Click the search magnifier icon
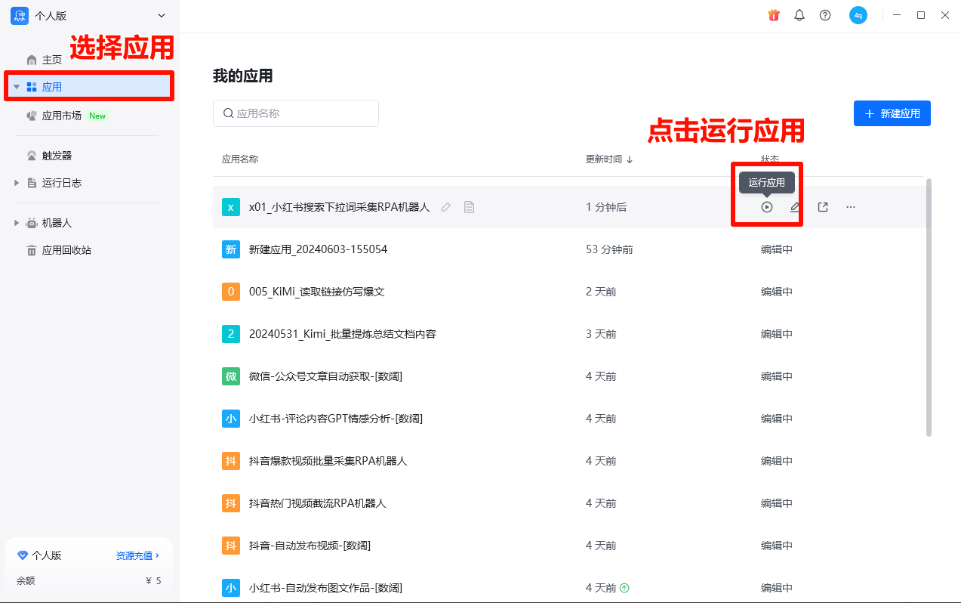Screen dimensions: 961x603 pyautogui.click(x=228, y=113)
